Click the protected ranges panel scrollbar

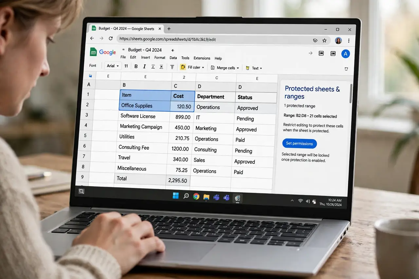pyautogui.click(x=351, y=93)
